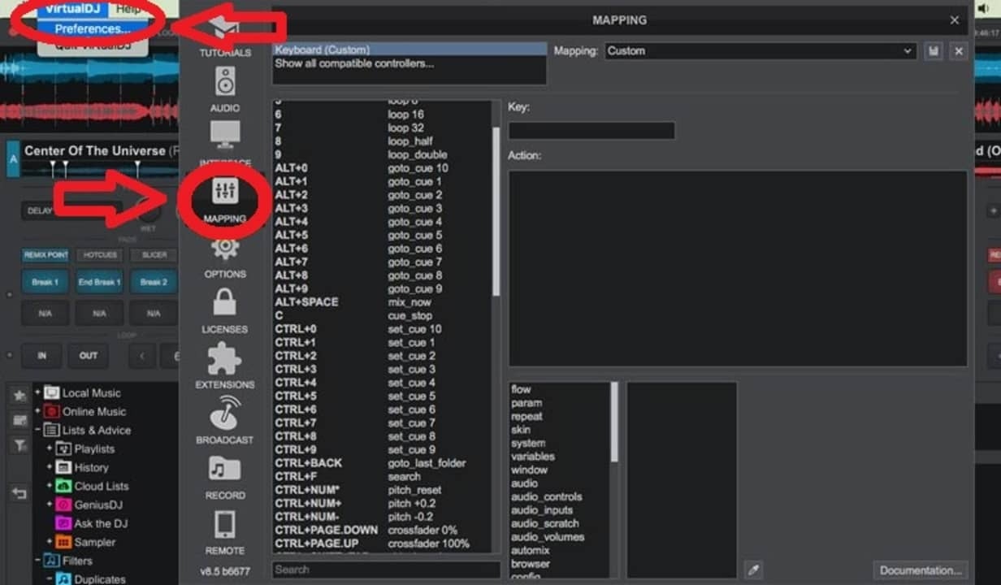Open the Extensions puzzle-piece section
This screenshot has width=1001, height=585.
225,364
